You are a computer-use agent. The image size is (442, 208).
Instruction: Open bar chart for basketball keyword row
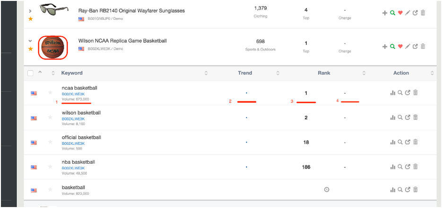[x=392, y=190]
